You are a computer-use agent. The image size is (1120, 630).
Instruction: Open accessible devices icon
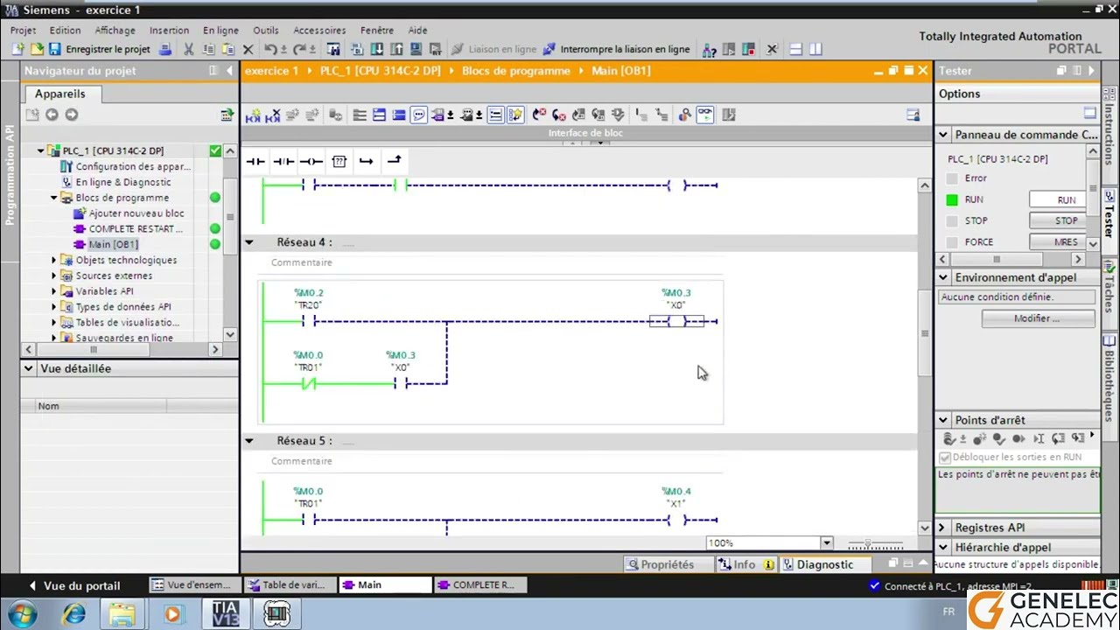click(x=710, y=50)
